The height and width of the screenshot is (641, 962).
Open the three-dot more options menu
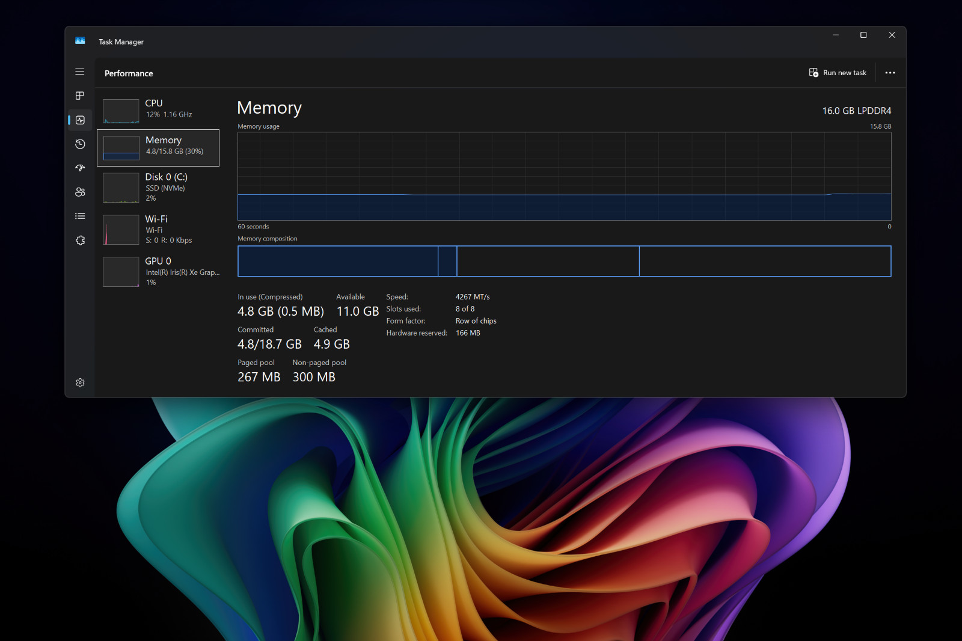tap(890, 73)
